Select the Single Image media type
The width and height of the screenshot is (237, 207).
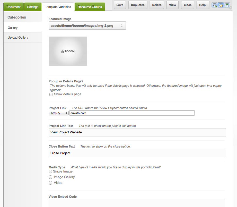pyautogui.click(x=50, y=171)
